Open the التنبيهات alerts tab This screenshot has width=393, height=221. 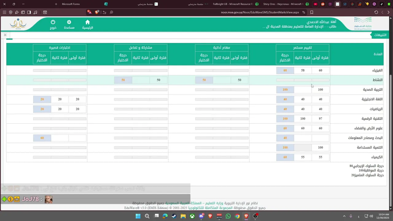coord(380,35)
